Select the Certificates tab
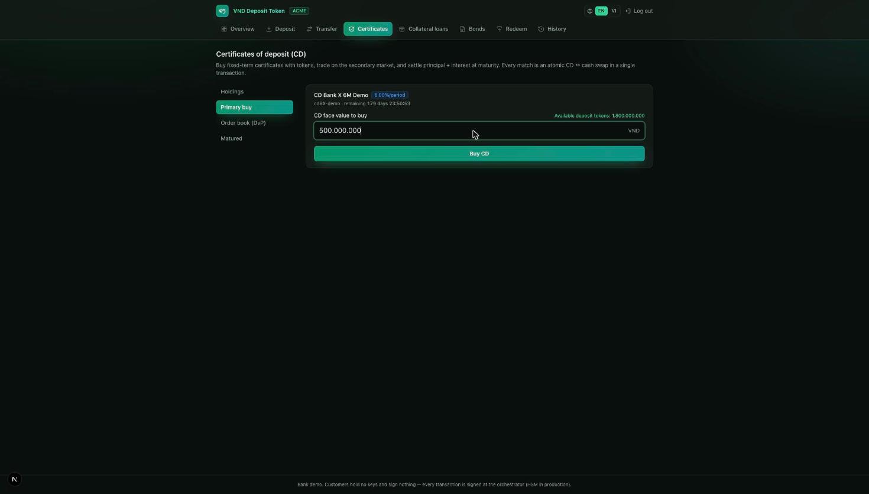The image size is (869, 494). 368,29
